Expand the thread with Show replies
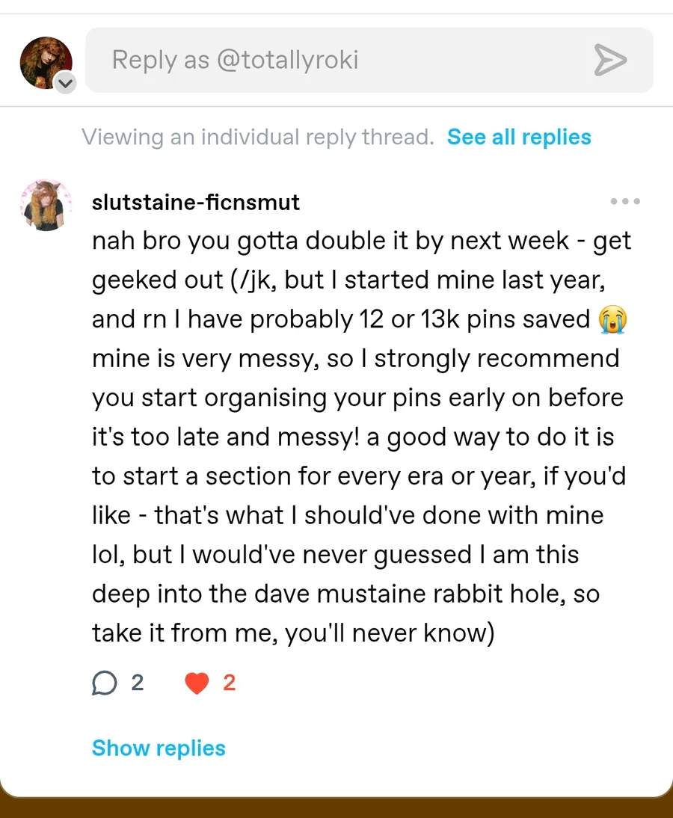 pyautogui.click(x=159, y=748)
